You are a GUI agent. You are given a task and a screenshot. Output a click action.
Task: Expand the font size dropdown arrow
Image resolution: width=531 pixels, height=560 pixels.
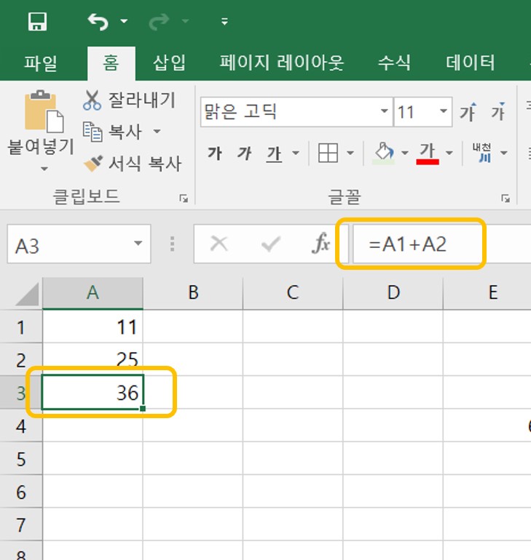(444, 111)
